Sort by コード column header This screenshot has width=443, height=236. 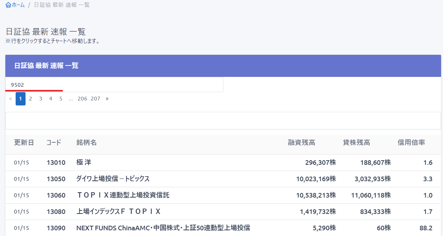pyautogui.click(x=54, y=143)
